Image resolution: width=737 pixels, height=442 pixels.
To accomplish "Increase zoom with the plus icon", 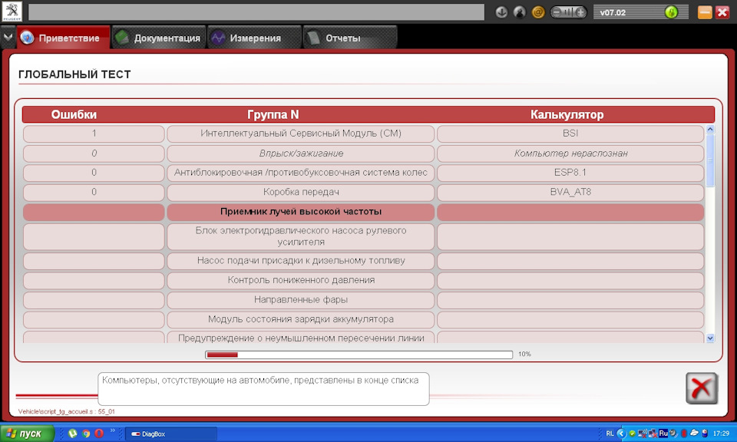I will 581,12.
